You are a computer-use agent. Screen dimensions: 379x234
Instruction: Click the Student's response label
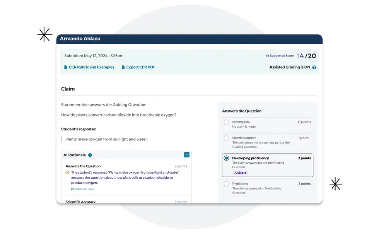(79, 129)
